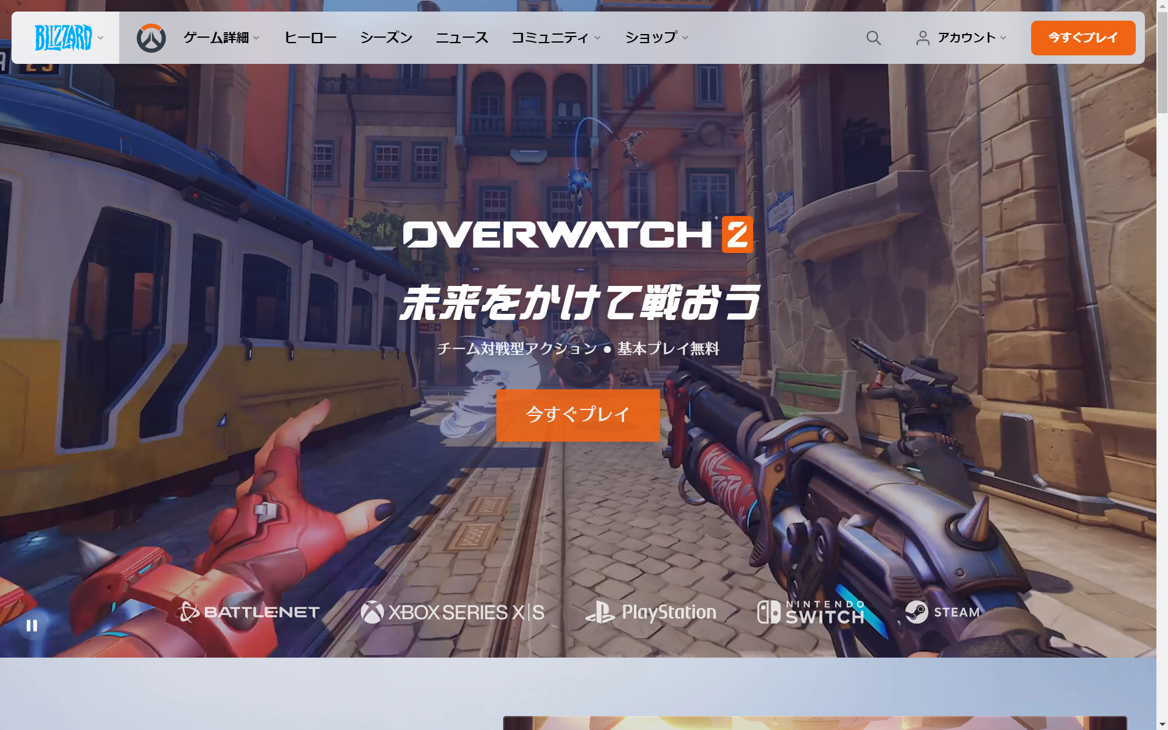This screenshot has width=1168, height=730.
Task: Click the 今すぐプレイ hero section button
Action: tap(578, 415)
